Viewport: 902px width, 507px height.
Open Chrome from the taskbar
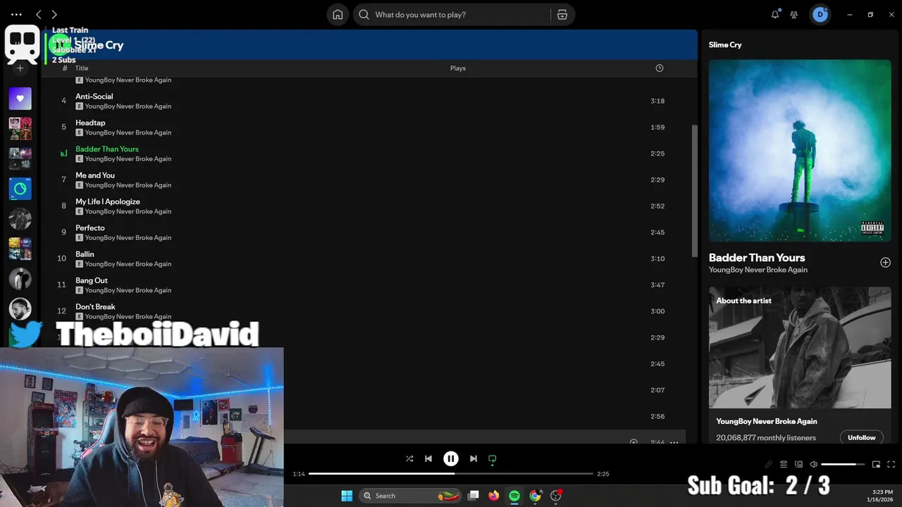point(535,496)
